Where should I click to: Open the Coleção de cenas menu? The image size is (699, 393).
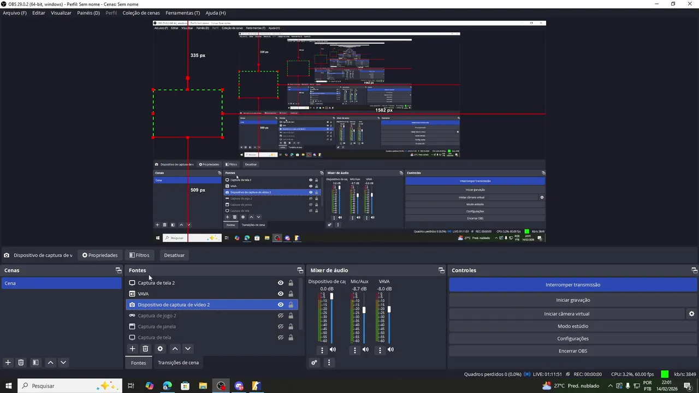(141, 13)
